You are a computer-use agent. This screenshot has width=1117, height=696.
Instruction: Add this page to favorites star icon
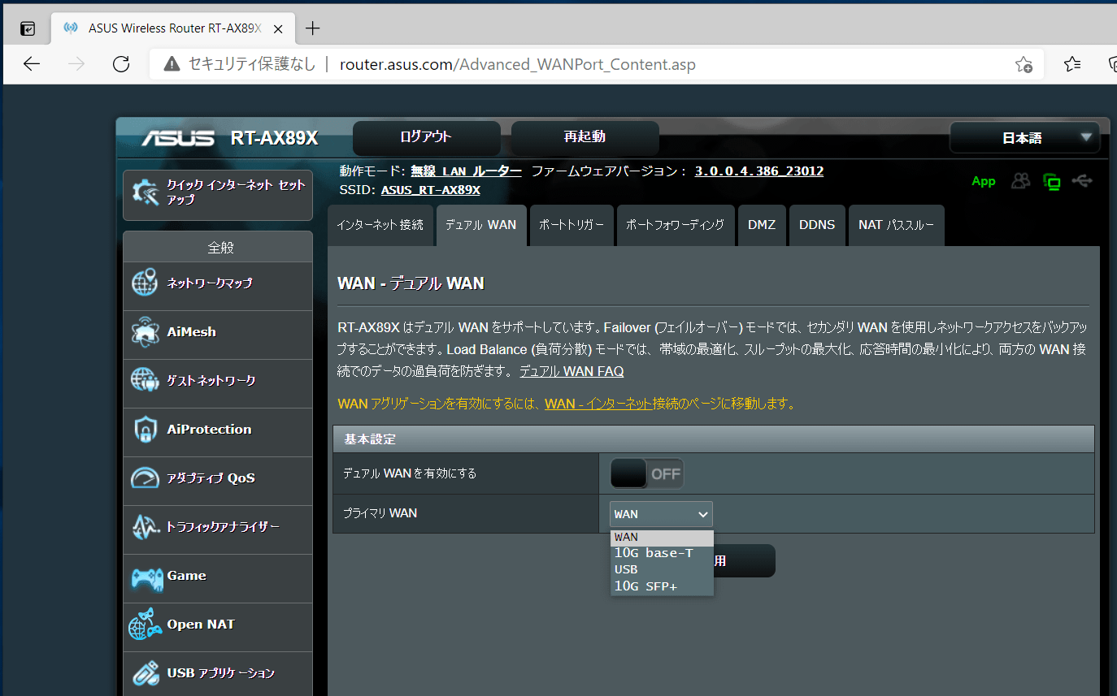tap(1024, 64)
